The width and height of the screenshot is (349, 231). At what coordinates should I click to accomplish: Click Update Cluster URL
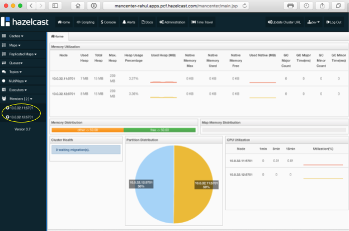point(284,22)
